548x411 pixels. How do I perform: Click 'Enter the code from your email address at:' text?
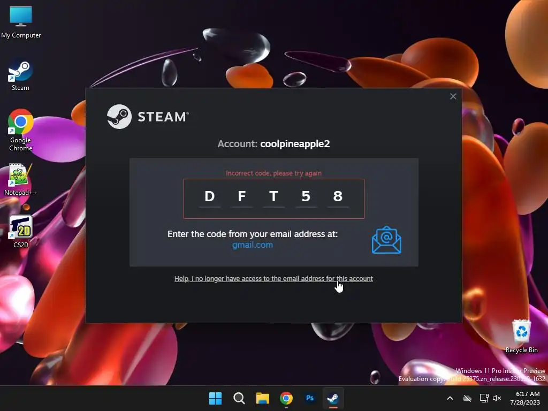point(253,234)
